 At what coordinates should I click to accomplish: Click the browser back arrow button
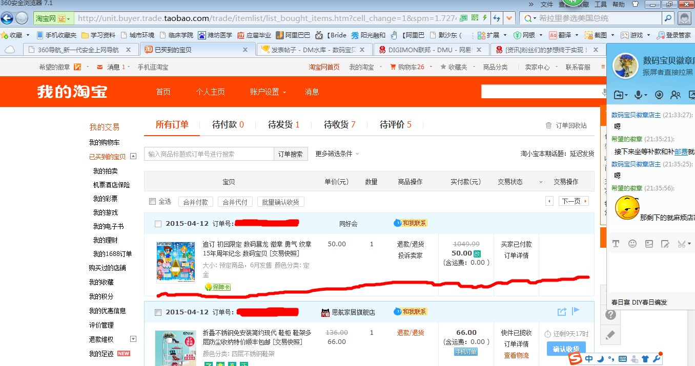click(x=7, y=18)
